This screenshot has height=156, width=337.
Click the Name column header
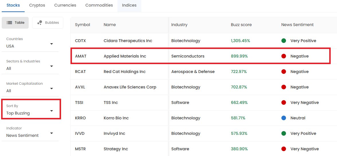click(x=109, y=25)
